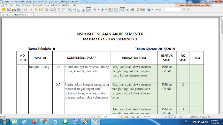Select the Select Text tool
Screen dimensions: 223x125
point(138,10)
